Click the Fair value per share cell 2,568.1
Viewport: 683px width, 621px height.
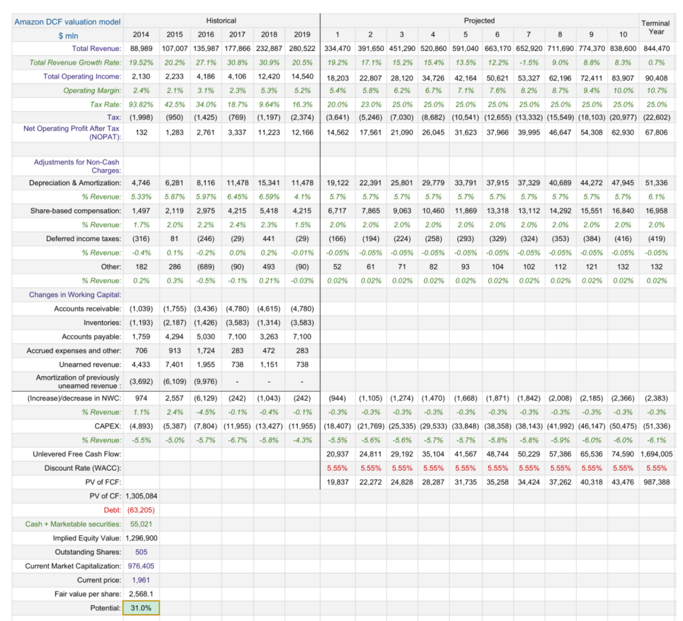141,594
